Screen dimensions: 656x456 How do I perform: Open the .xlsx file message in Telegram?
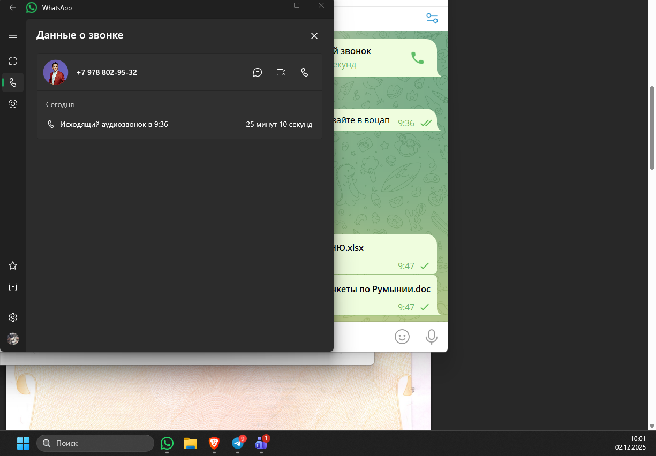[386, 253]
